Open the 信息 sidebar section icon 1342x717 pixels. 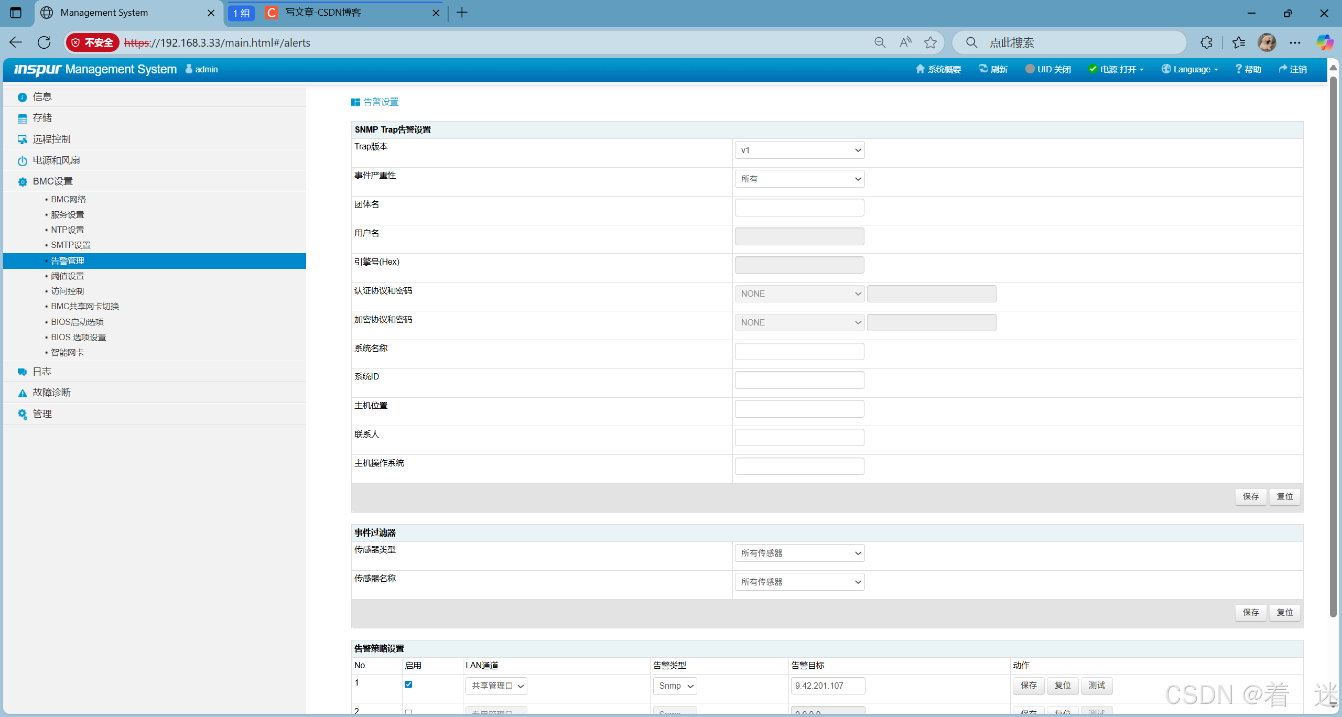coord(22,97)
